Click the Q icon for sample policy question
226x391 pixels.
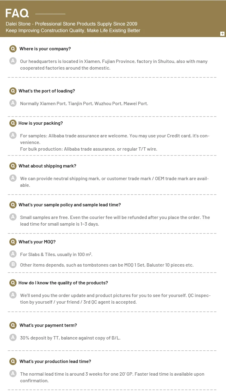pyautogui.click(x=13, y=205)
